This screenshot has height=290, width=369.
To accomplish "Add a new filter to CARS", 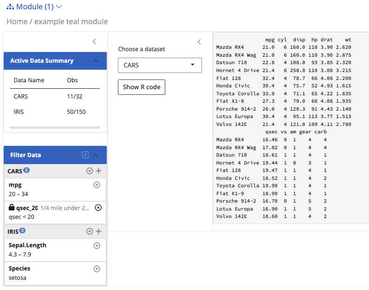I will 98,171.
